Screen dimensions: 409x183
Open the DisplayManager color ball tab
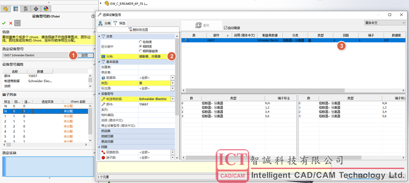pos(46,9)
